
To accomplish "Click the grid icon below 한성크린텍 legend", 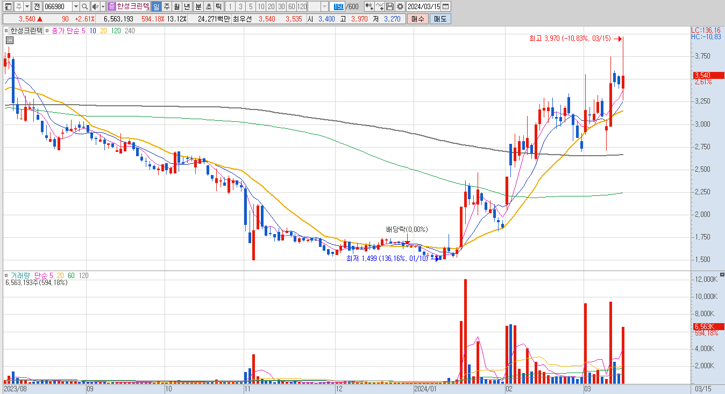I will pos(9,40).
